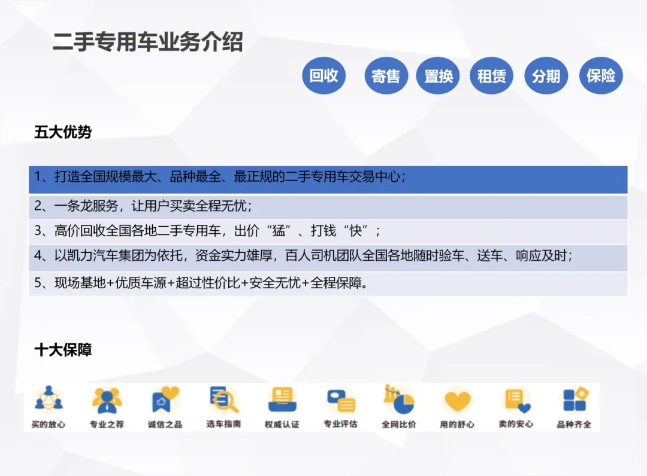
Task: Click the 诚信之品 thumbs-up icon
Action: (x=165, y=400)
